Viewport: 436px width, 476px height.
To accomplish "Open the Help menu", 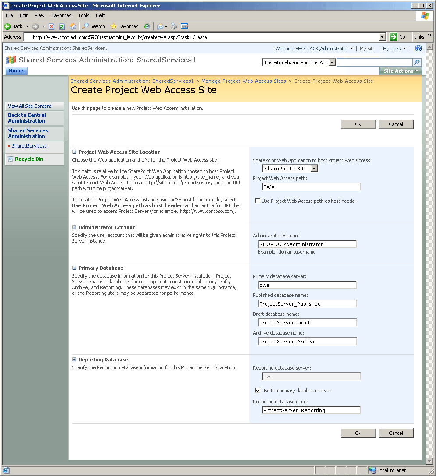I will [x=101, y=15].
